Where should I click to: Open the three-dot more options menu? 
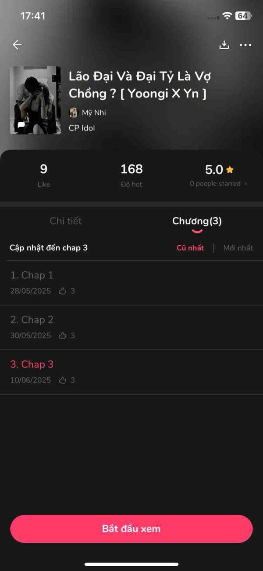(245, 45)
